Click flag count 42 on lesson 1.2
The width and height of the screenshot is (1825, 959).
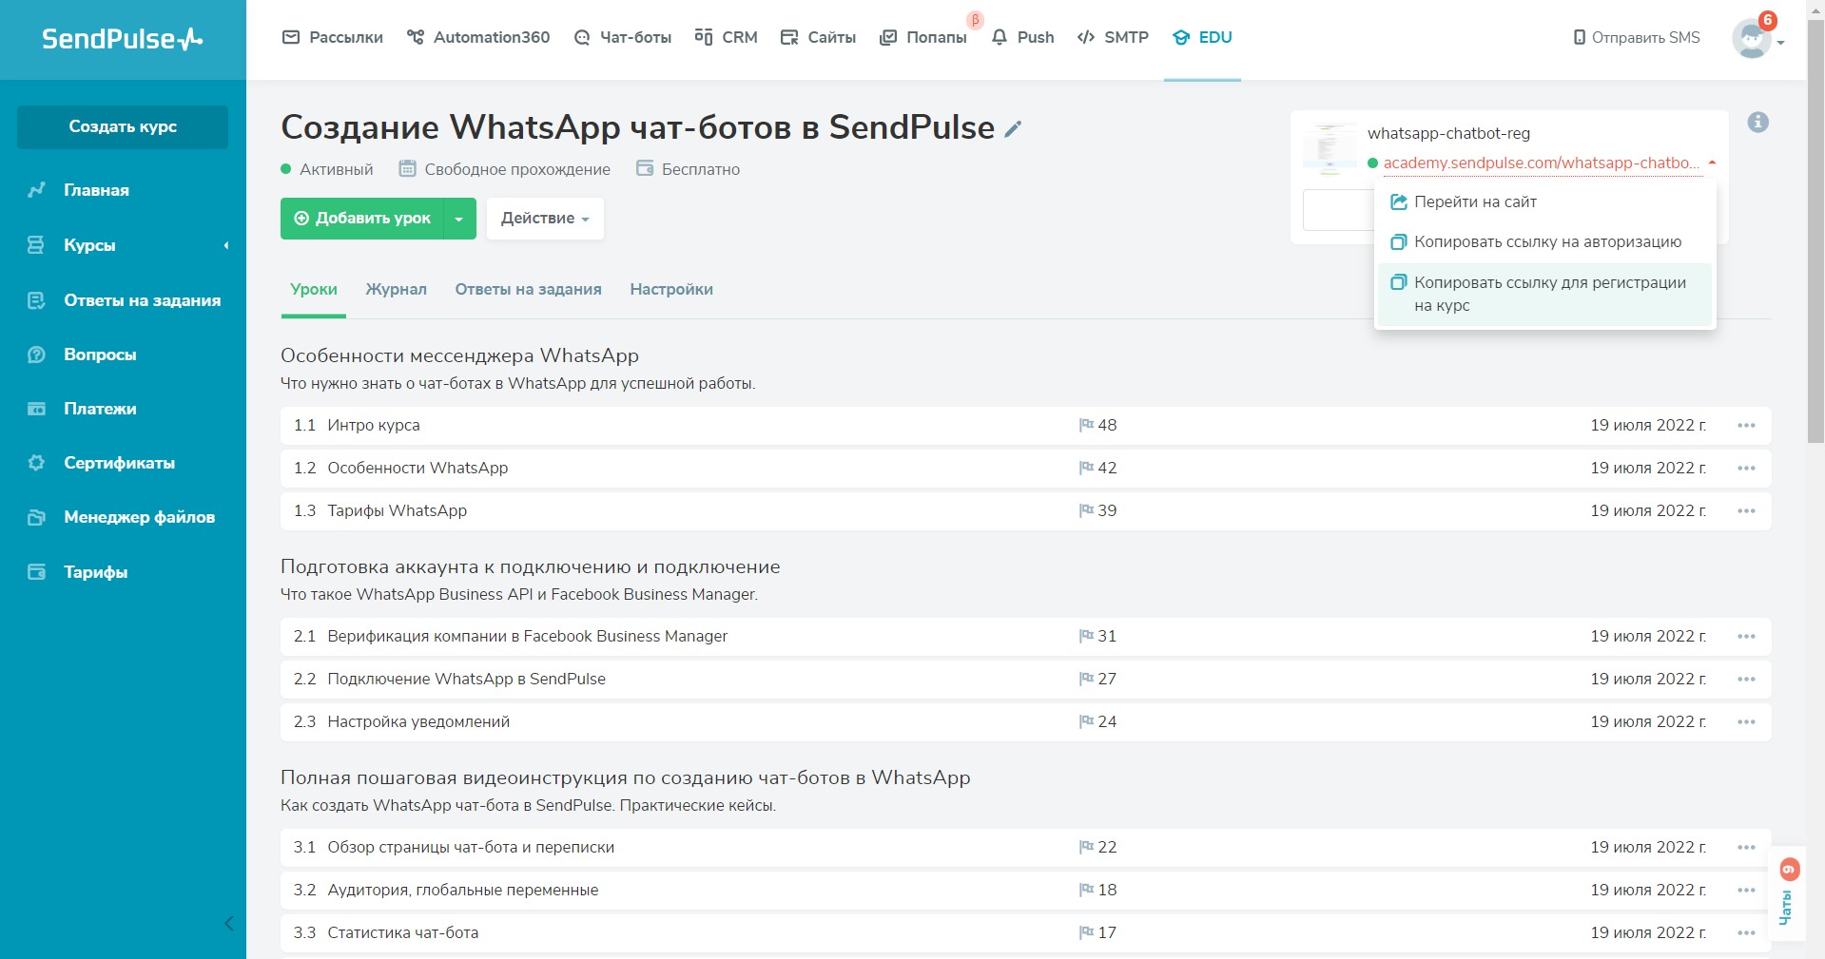pyautogui.click(x=1098, y=468)
